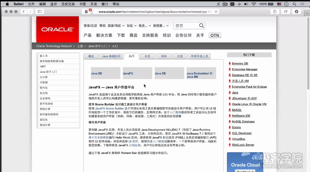Screen dimensions: 310x172
Task: Open the 下载 navigation item
Action: [x=121, y=36]
